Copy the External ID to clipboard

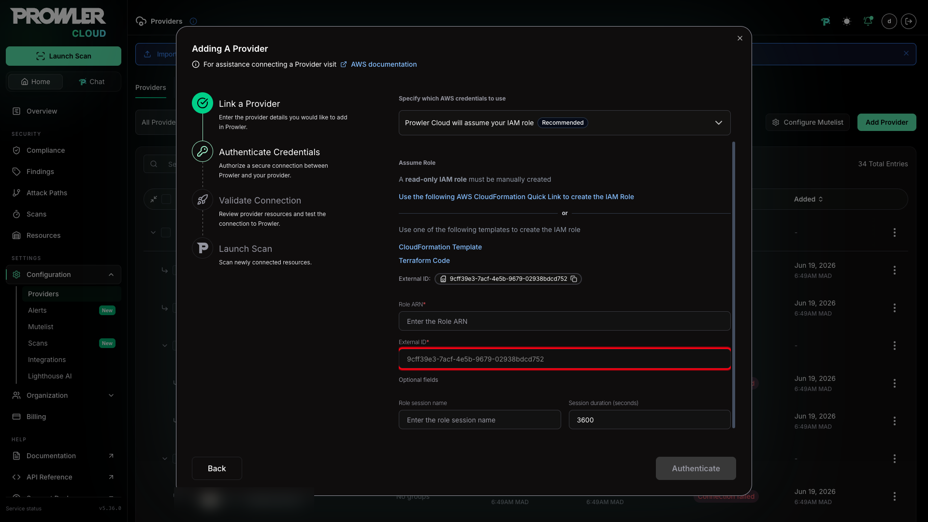[574, 279]
